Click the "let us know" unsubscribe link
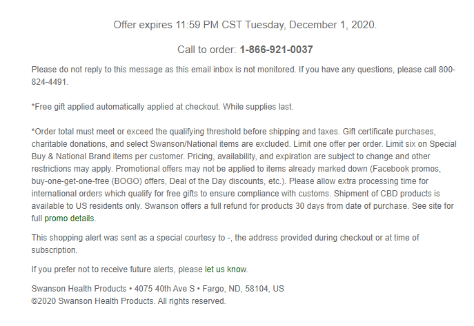Screen dimensions: 474x326 (226, 269)
